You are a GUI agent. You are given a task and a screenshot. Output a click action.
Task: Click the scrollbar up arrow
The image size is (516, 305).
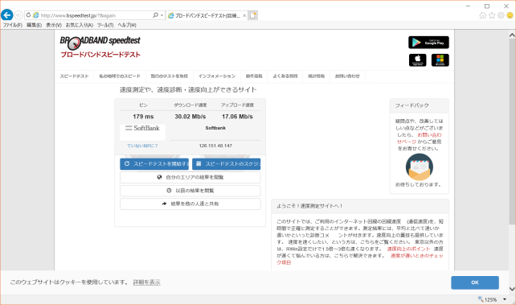512,35
